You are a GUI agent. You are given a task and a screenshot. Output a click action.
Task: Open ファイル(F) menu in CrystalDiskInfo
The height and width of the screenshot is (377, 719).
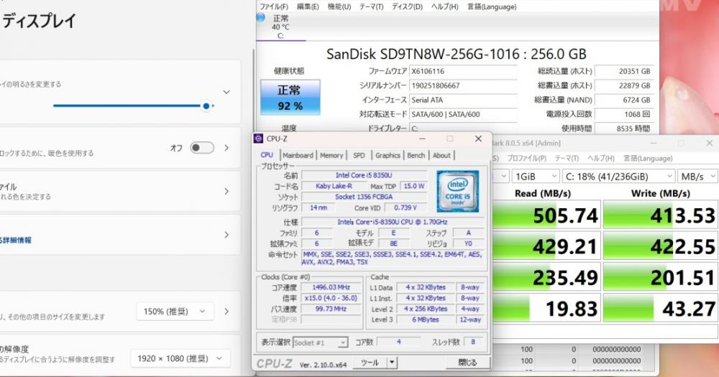274,6
